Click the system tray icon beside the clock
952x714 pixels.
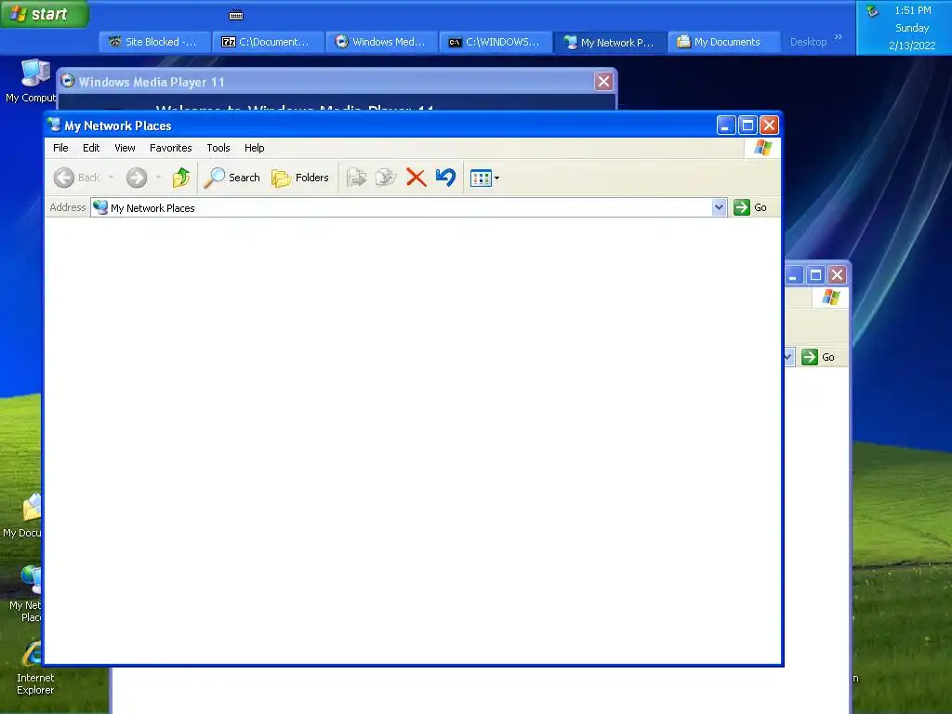872,10
